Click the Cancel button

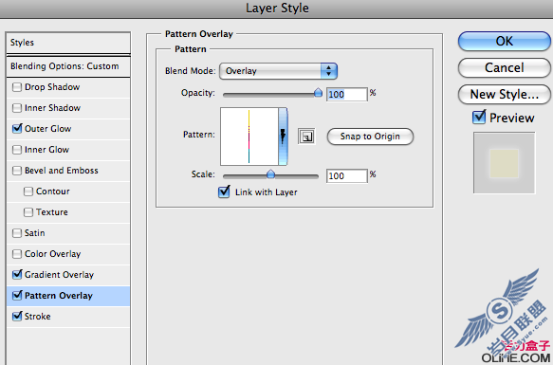pyautogui.click(x=505, y=67)
